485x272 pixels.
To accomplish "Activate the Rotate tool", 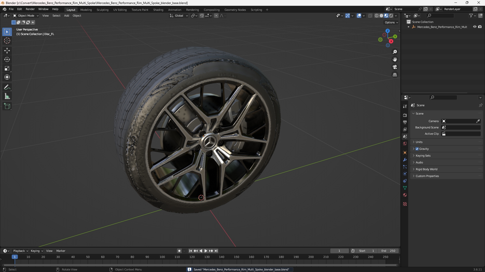I will click(x=7, y=59).
